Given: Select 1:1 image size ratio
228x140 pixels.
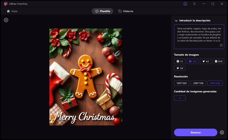Looking at the screenshot, I should tap(180, 61).
